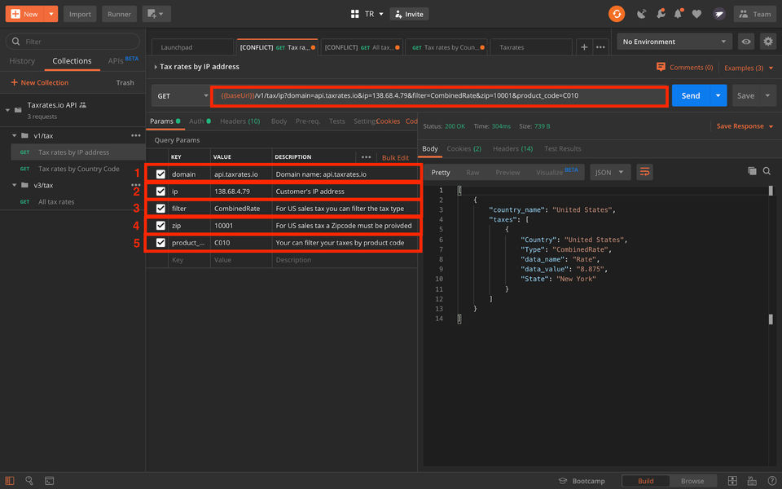Uncheck the domain parameter checkbox

tap(160, 174)
